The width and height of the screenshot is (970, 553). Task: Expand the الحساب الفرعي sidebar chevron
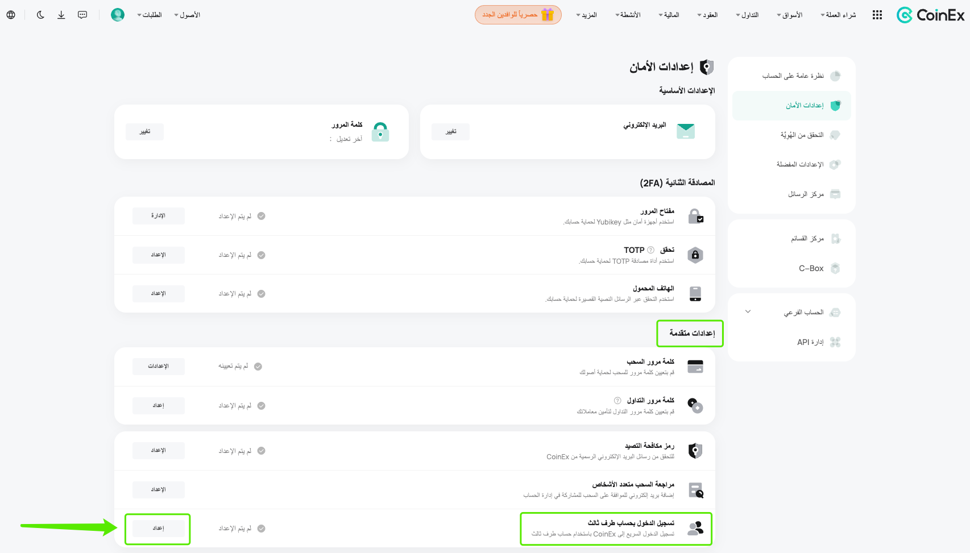tap(748, 312)
